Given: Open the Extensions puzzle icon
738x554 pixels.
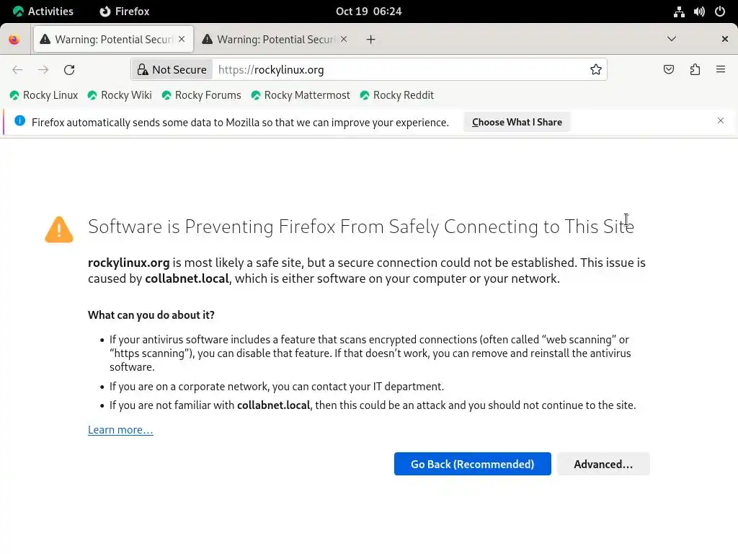Looking at the screenshot, I should pos(695,70).
